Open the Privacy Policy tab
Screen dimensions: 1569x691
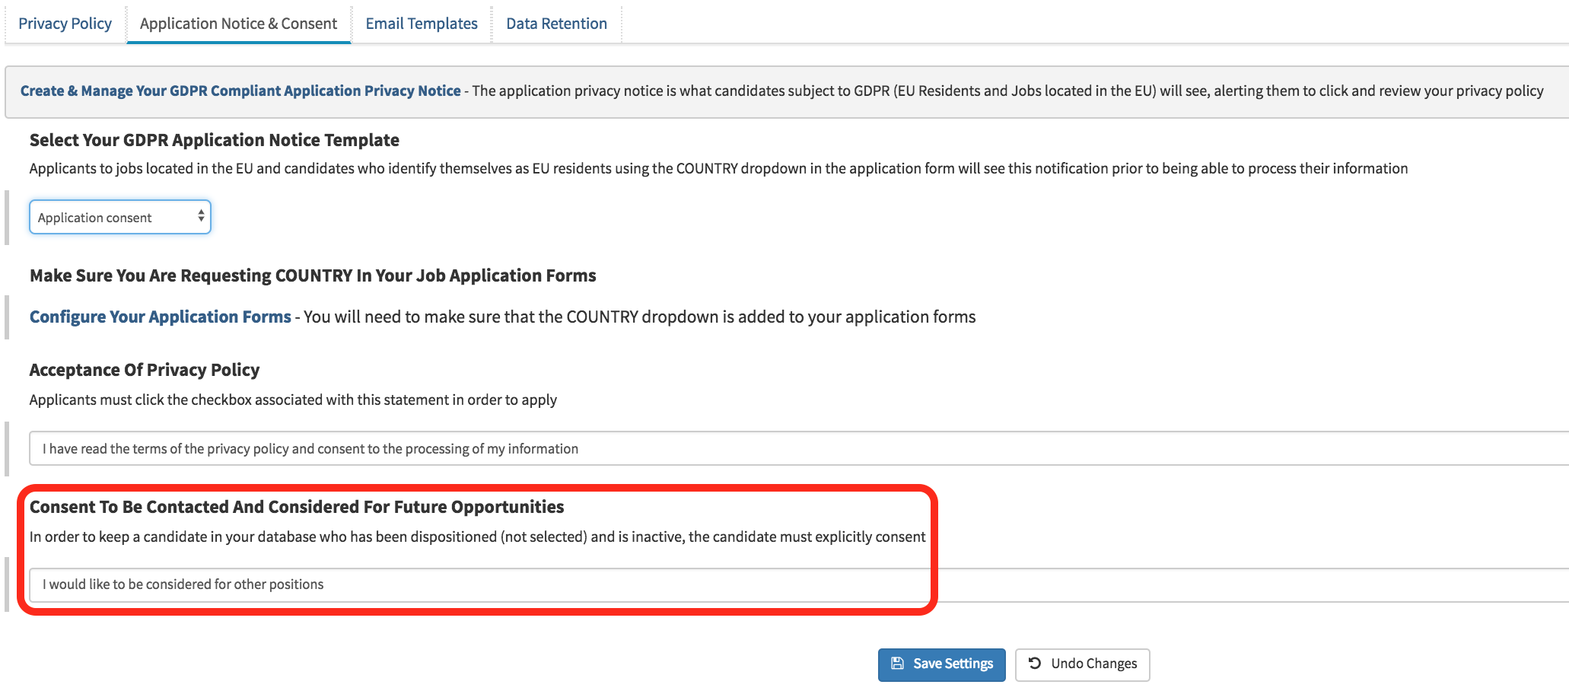[x=65, y=24]
